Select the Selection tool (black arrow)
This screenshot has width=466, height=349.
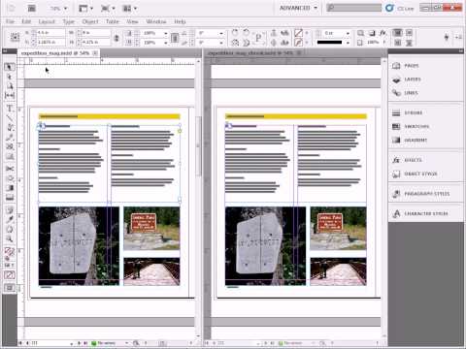point(10,67)
